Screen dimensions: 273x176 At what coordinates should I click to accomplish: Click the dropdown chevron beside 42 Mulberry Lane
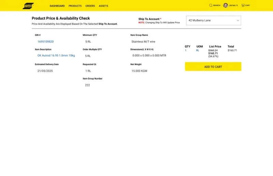[238, 20]
